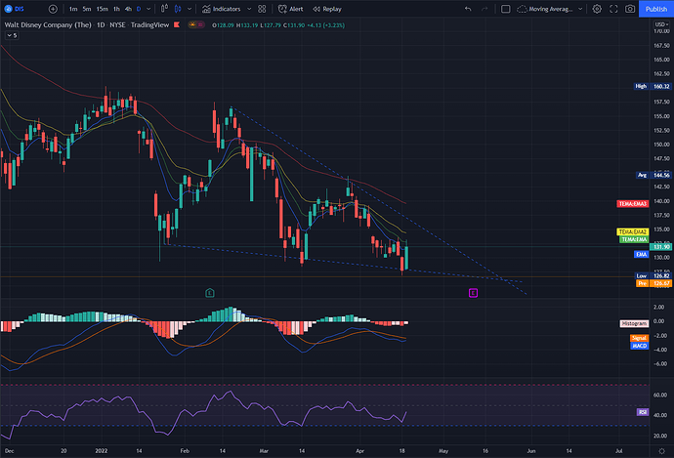Click the blue MACD indicator label

click(x=639, y=346)
